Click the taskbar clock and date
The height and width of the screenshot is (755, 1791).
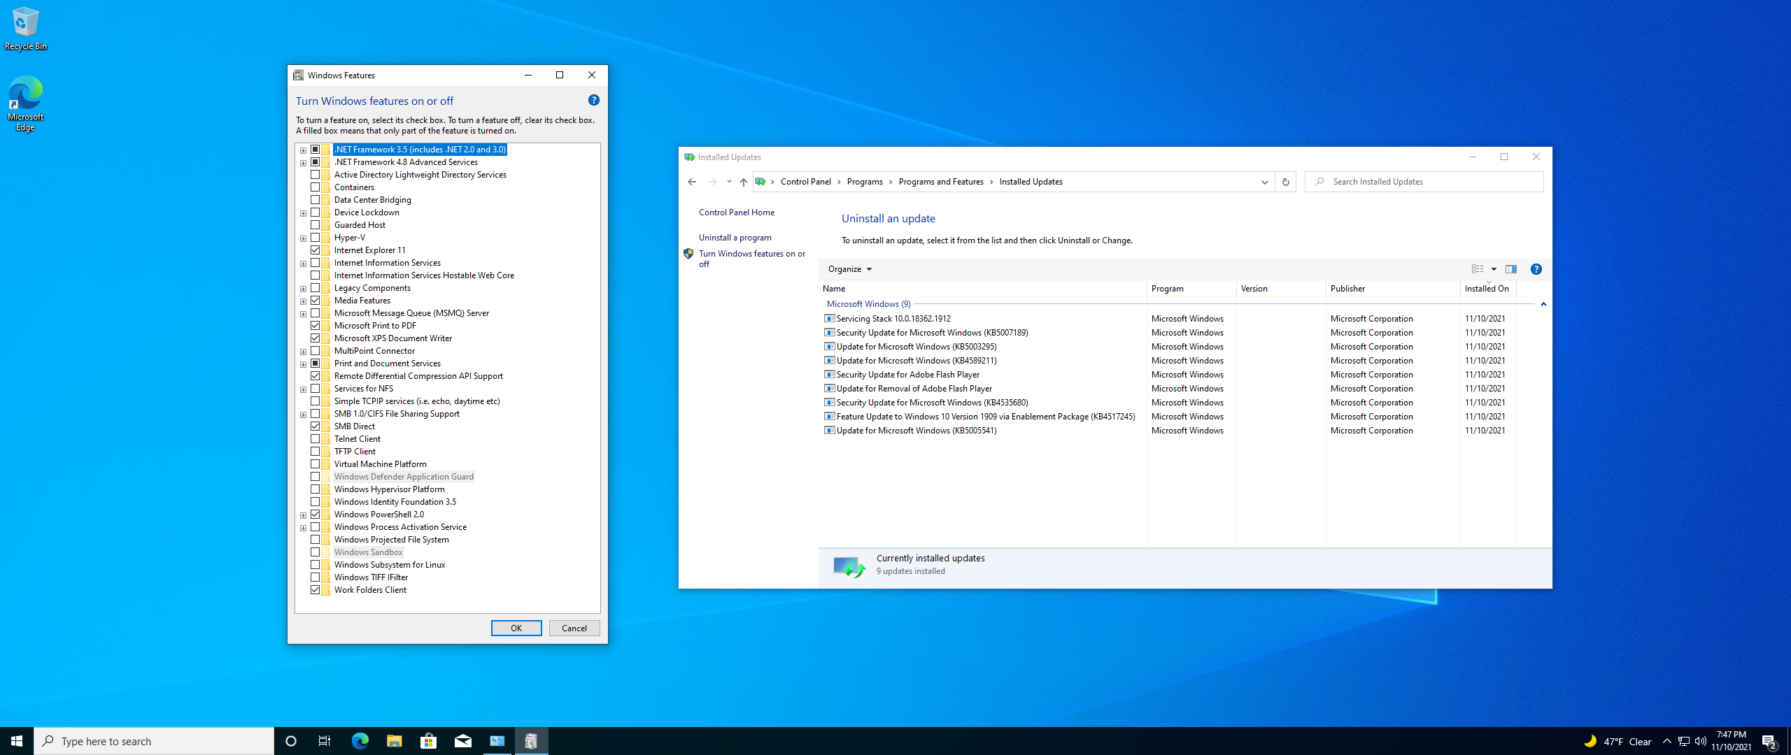click(1732, 741)
